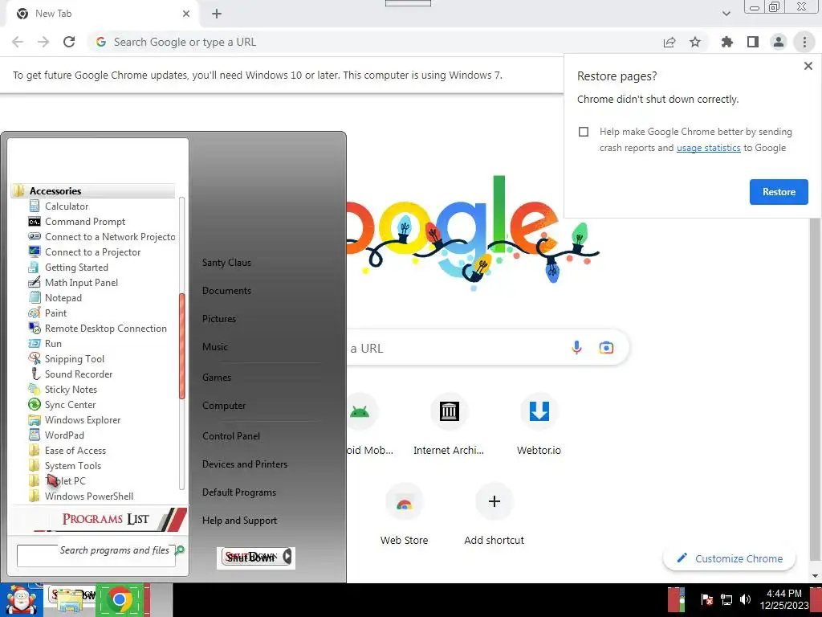Viewport: 822px width, 617px height.
Task: Open Documents from Start menu
Action: pos(227,291)
